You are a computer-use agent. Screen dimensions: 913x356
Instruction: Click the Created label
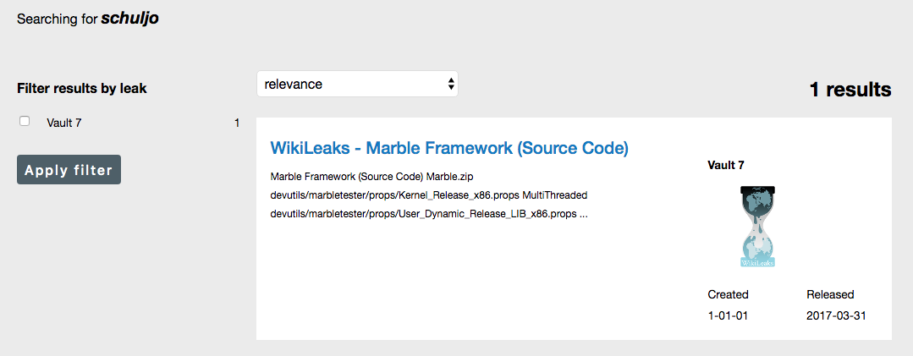point(728,294)
